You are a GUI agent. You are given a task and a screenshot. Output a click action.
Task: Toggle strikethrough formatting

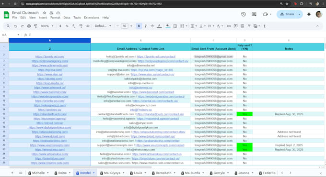152,26
